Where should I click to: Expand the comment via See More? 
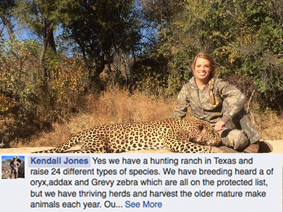143,204
